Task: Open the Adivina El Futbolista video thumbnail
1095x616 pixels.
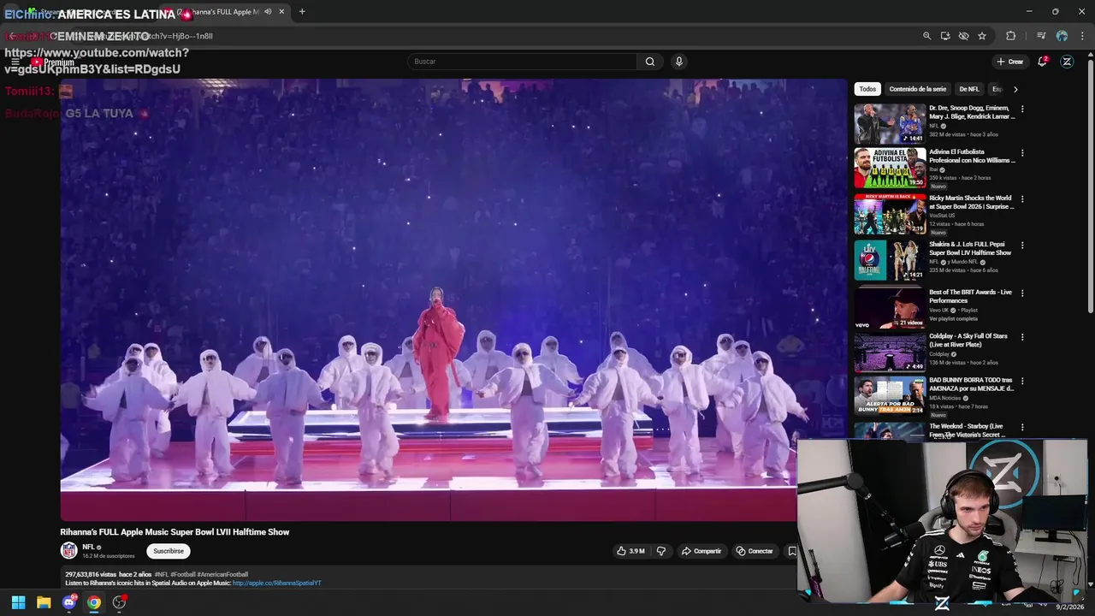Action: point(890,169)
